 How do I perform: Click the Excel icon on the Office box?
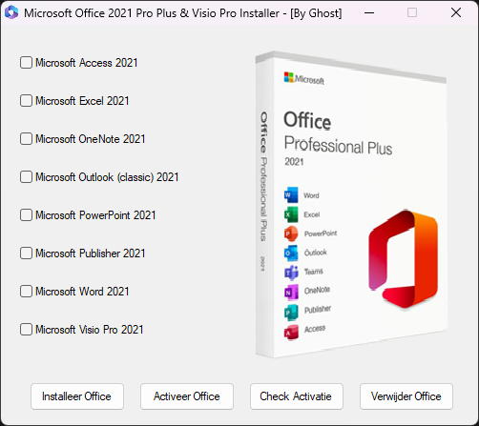pos(291,214)
